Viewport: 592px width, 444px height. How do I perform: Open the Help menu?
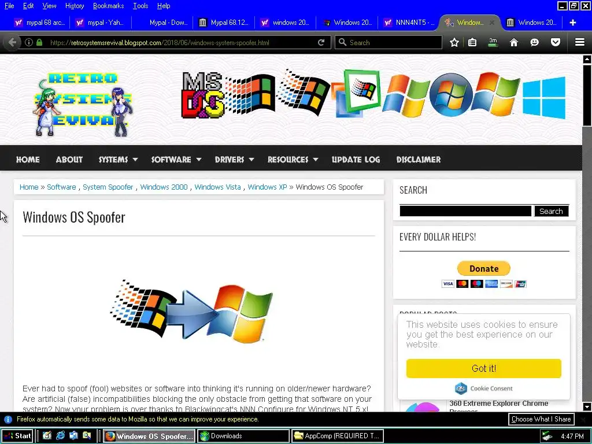(164, 6)
